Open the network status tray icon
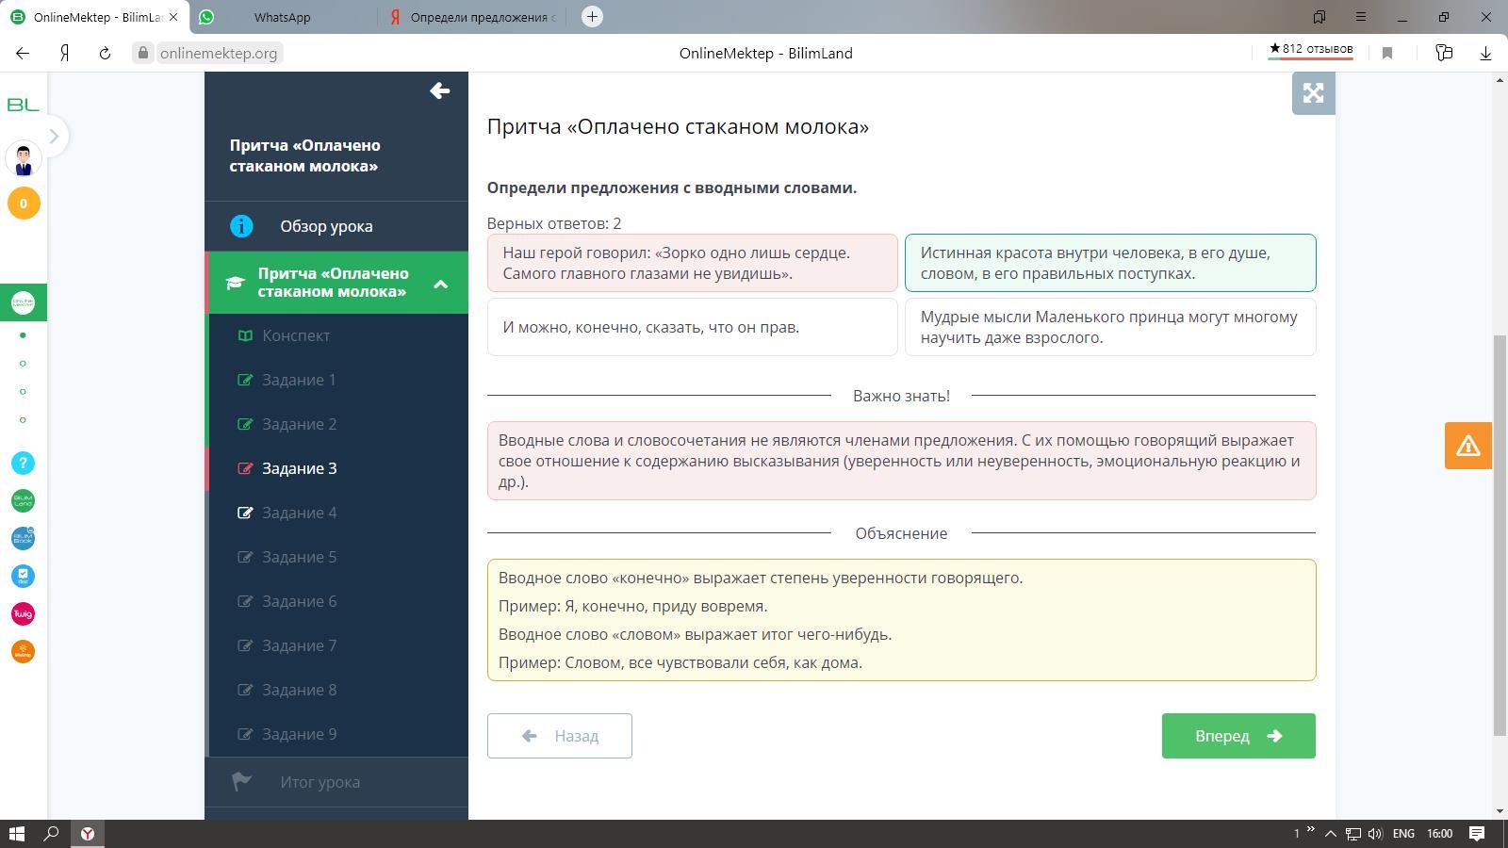 pyautogui.click(x=1352, y=834)
